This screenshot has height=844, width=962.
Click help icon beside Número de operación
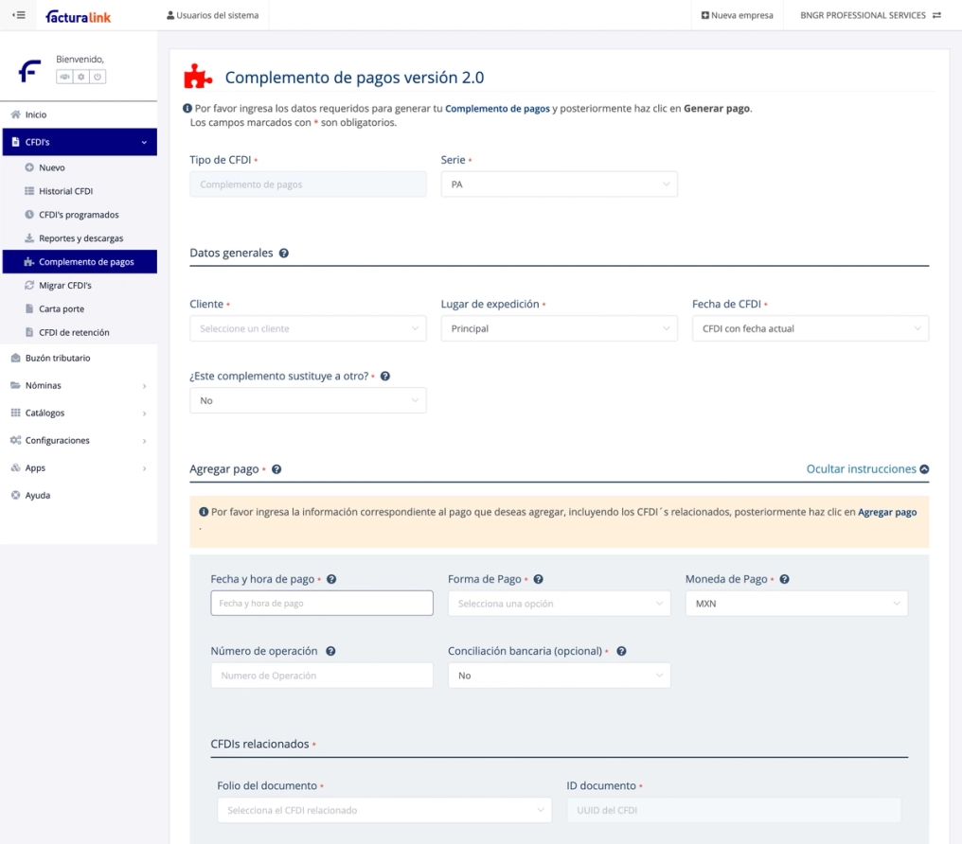click(330, 651)
